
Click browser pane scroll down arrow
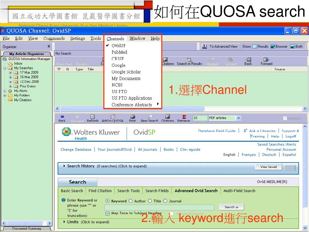(305, 228)
